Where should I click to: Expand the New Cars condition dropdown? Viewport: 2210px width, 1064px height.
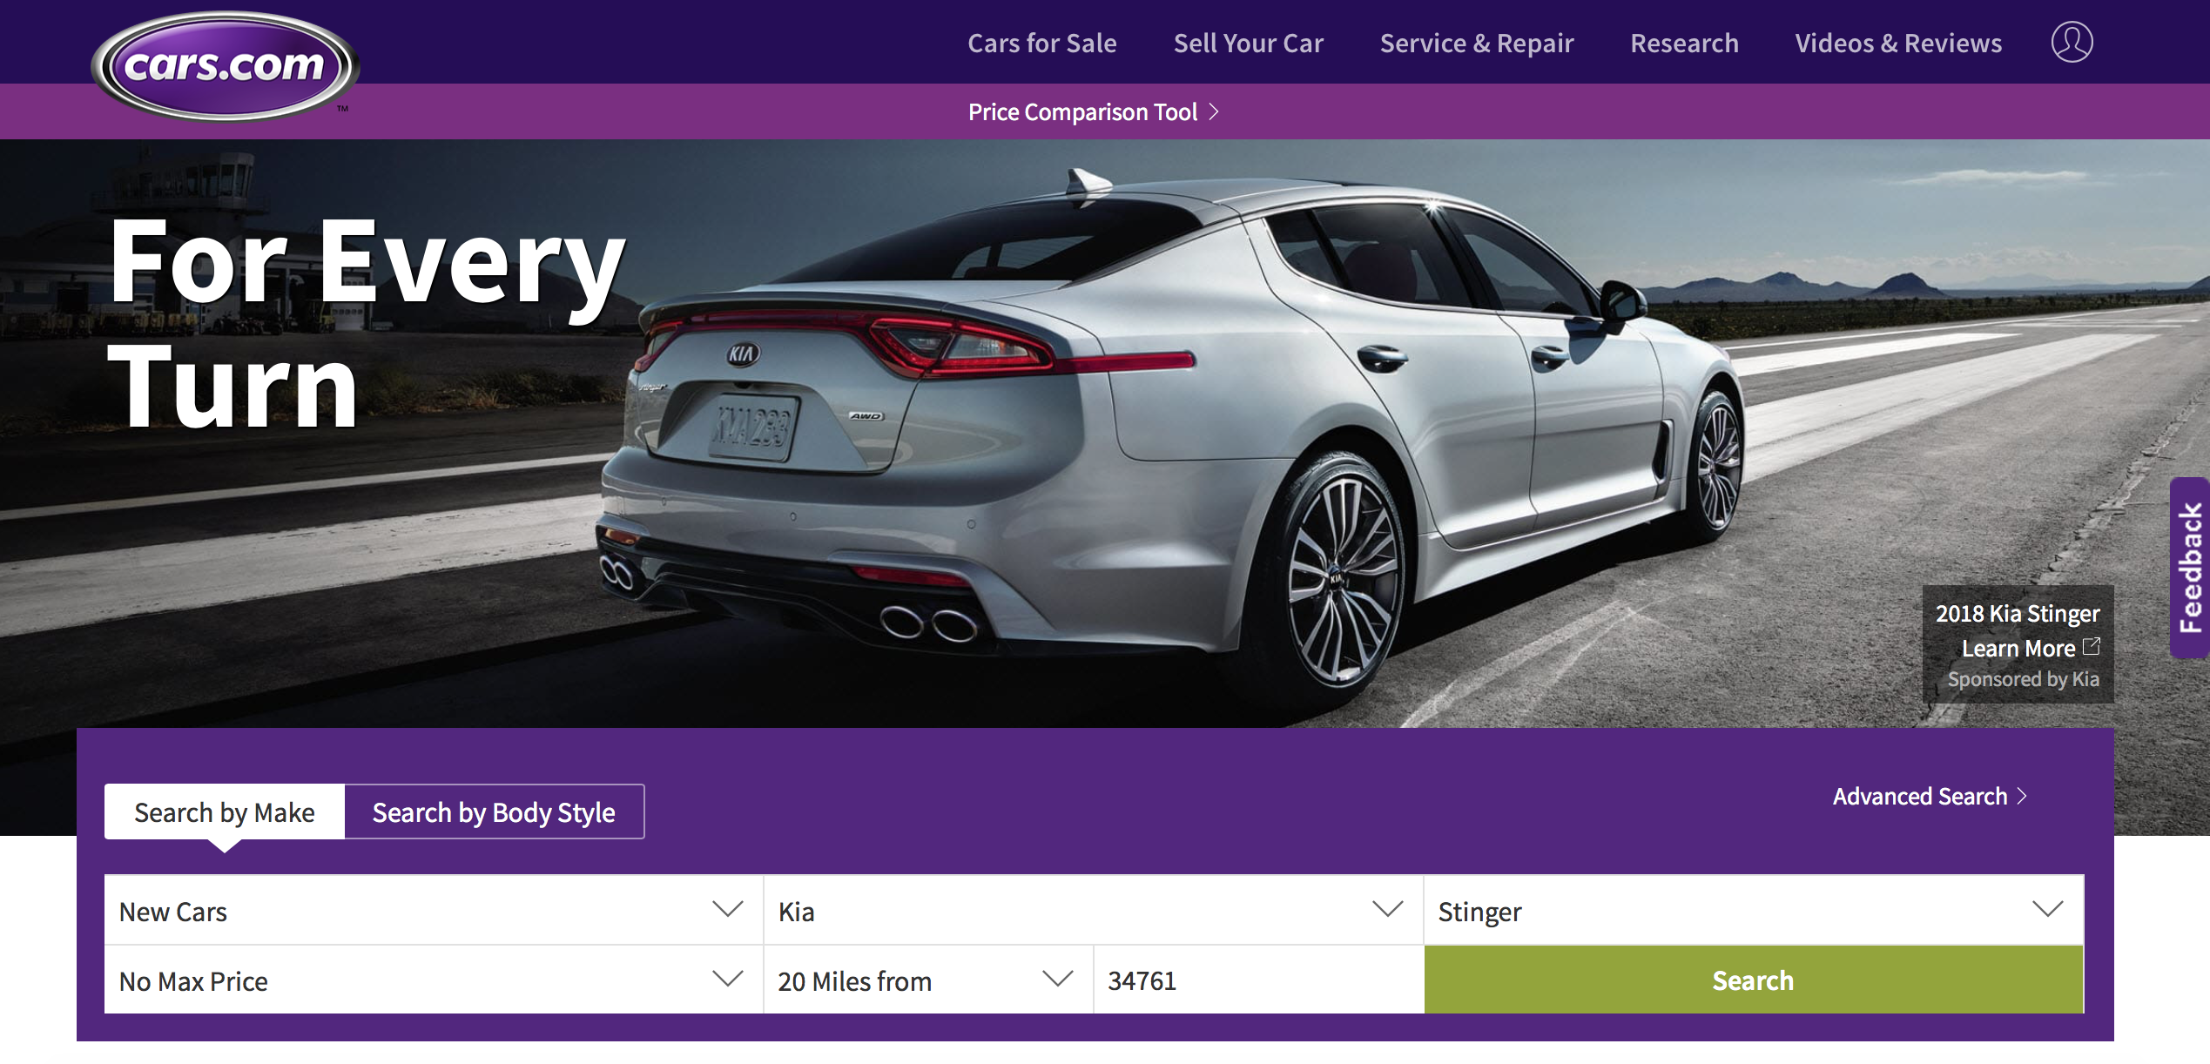coord(434,910)
